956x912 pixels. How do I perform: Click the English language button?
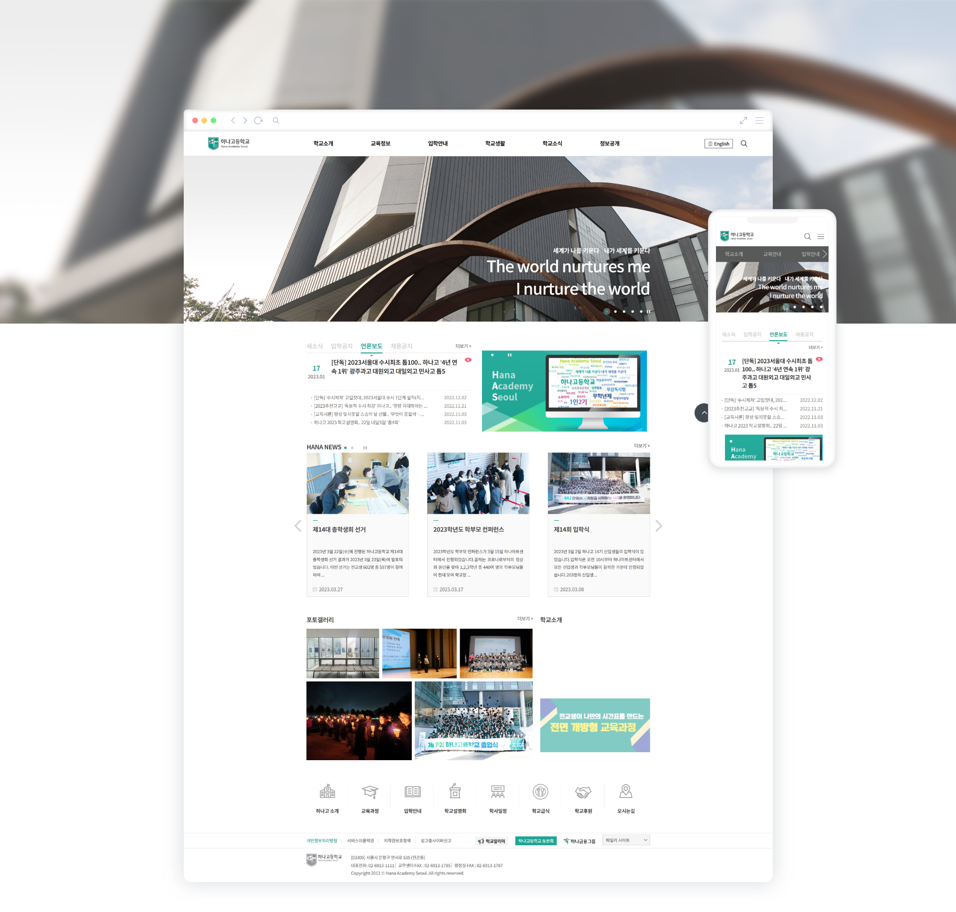coord(718,144)
